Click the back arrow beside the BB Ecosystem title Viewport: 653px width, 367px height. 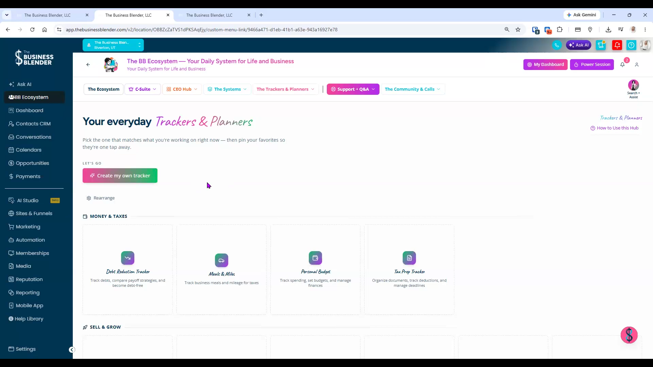coord(88,65)
